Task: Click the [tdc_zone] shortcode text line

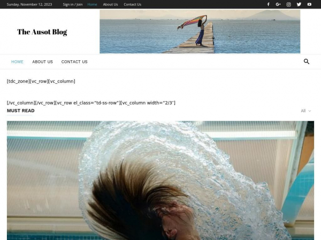Action: 41,81
